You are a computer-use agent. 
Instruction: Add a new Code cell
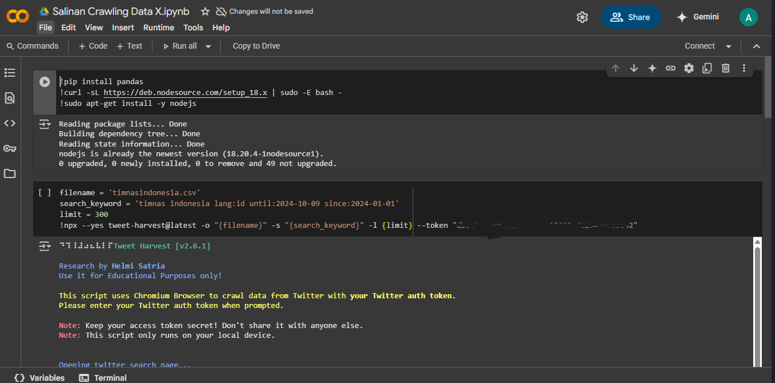pos(93,46)
